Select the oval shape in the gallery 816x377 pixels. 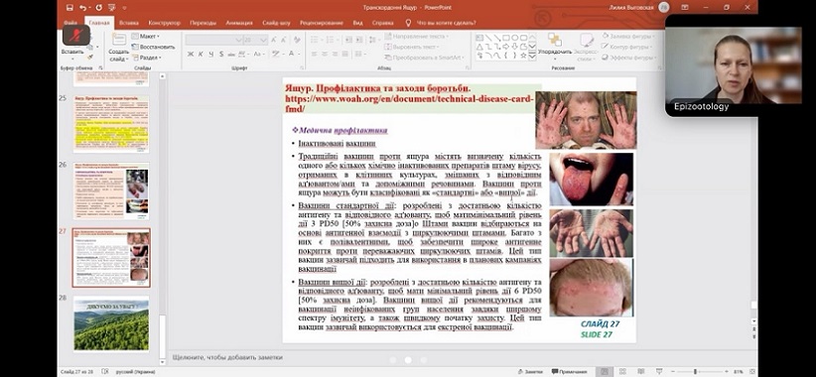[514, 38]
